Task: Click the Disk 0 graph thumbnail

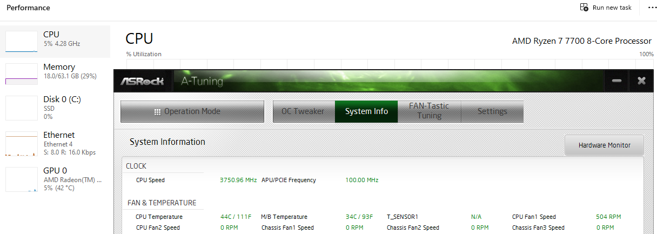Action: pos(22,108)
